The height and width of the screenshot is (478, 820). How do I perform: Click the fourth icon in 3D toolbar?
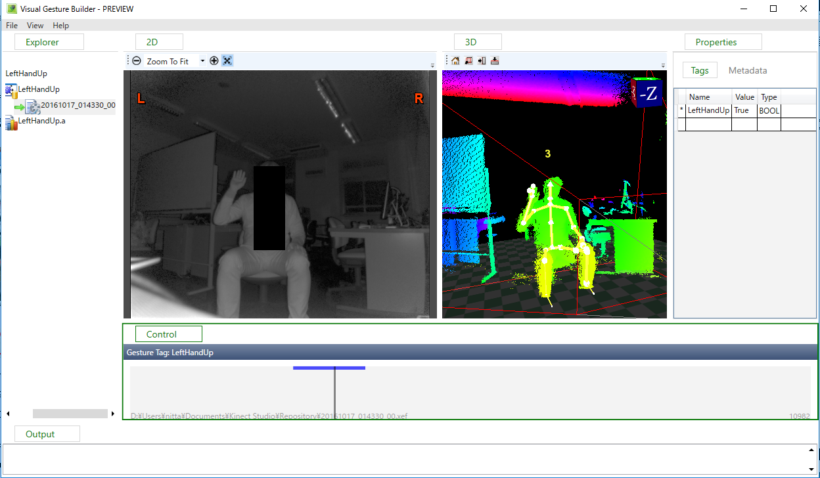495,61
